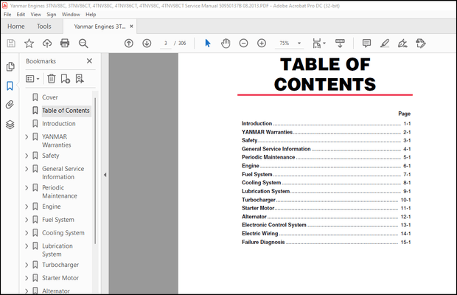Image resolution: width=457 pixels, height=295 pixels.
Task: Click the Save file icon
Action: [x=11, y=44]
